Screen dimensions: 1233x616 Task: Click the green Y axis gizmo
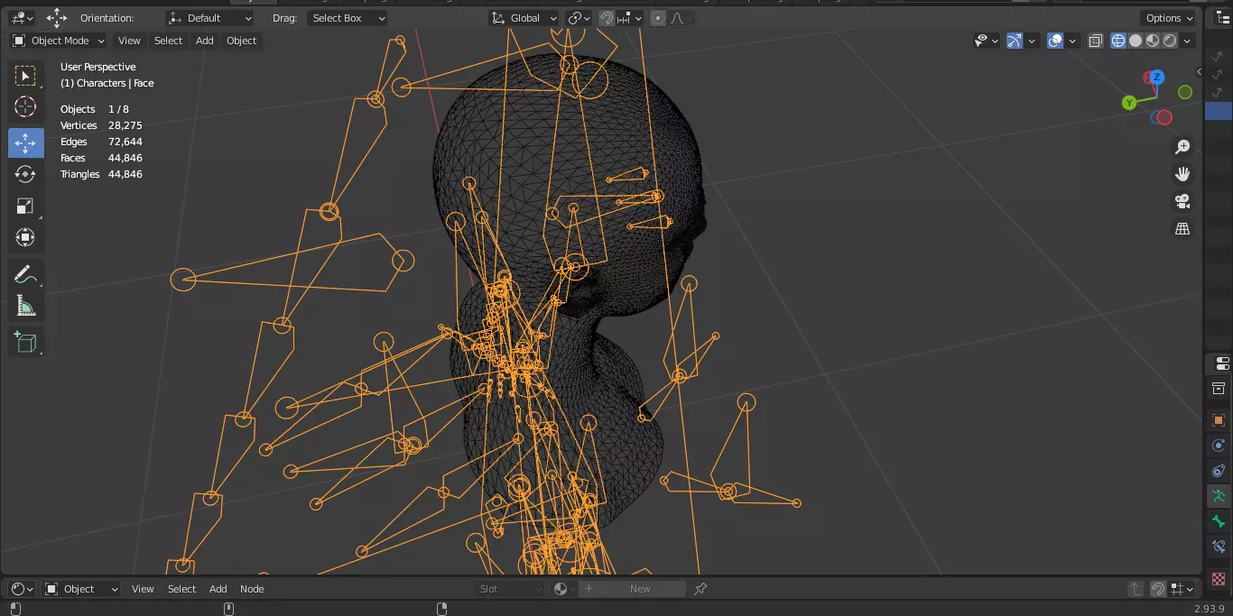pyautogui.click(x=1129, y=103)
